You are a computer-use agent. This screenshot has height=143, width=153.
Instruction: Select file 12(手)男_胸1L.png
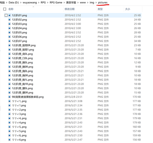22,80
